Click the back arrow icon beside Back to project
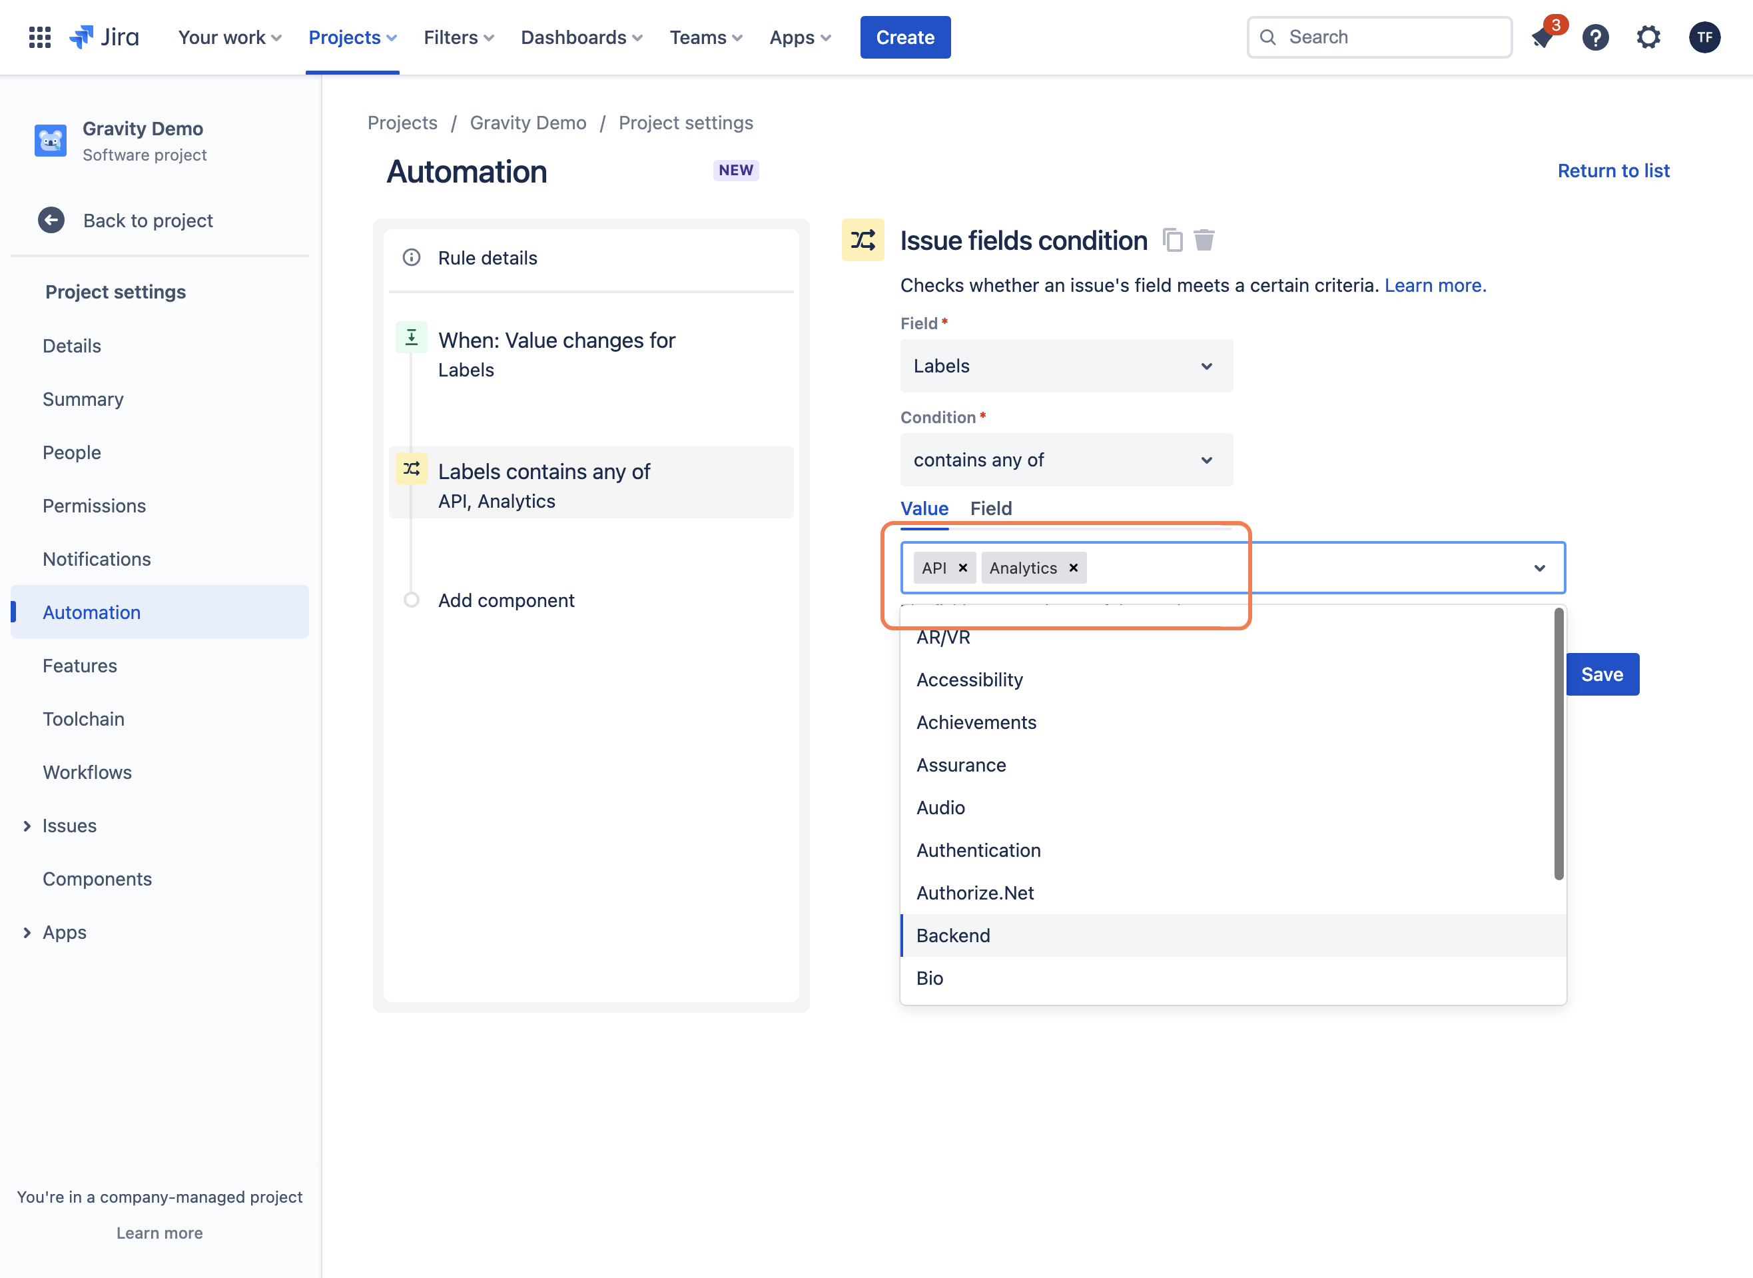 point(51,221)
